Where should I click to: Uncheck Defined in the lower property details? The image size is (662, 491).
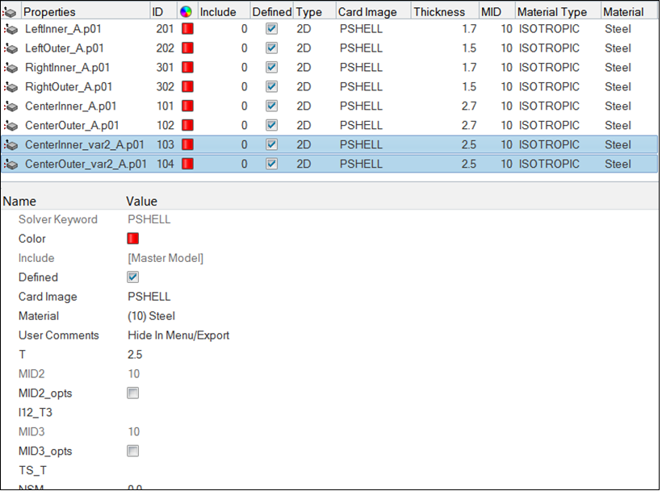[133, 277]
